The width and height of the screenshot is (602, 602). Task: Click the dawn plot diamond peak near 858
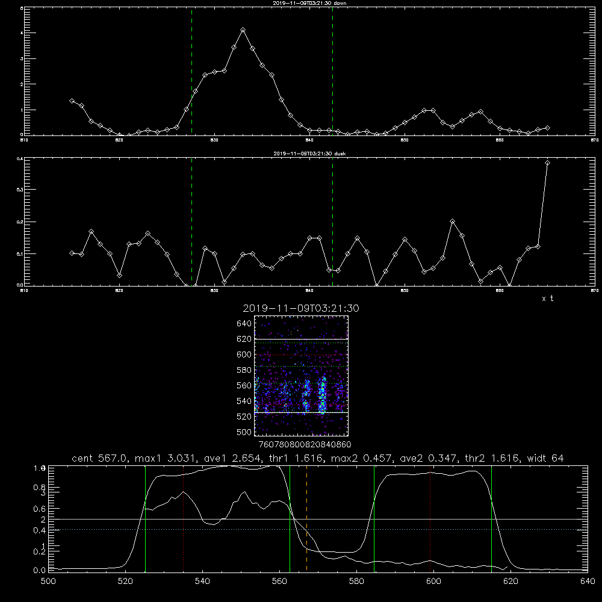pos(480,112)
